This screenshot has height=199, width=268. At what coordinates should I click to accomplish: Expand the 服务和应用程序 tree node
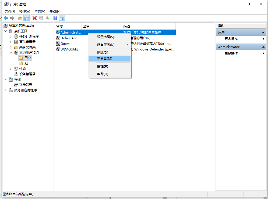[6, 90]
